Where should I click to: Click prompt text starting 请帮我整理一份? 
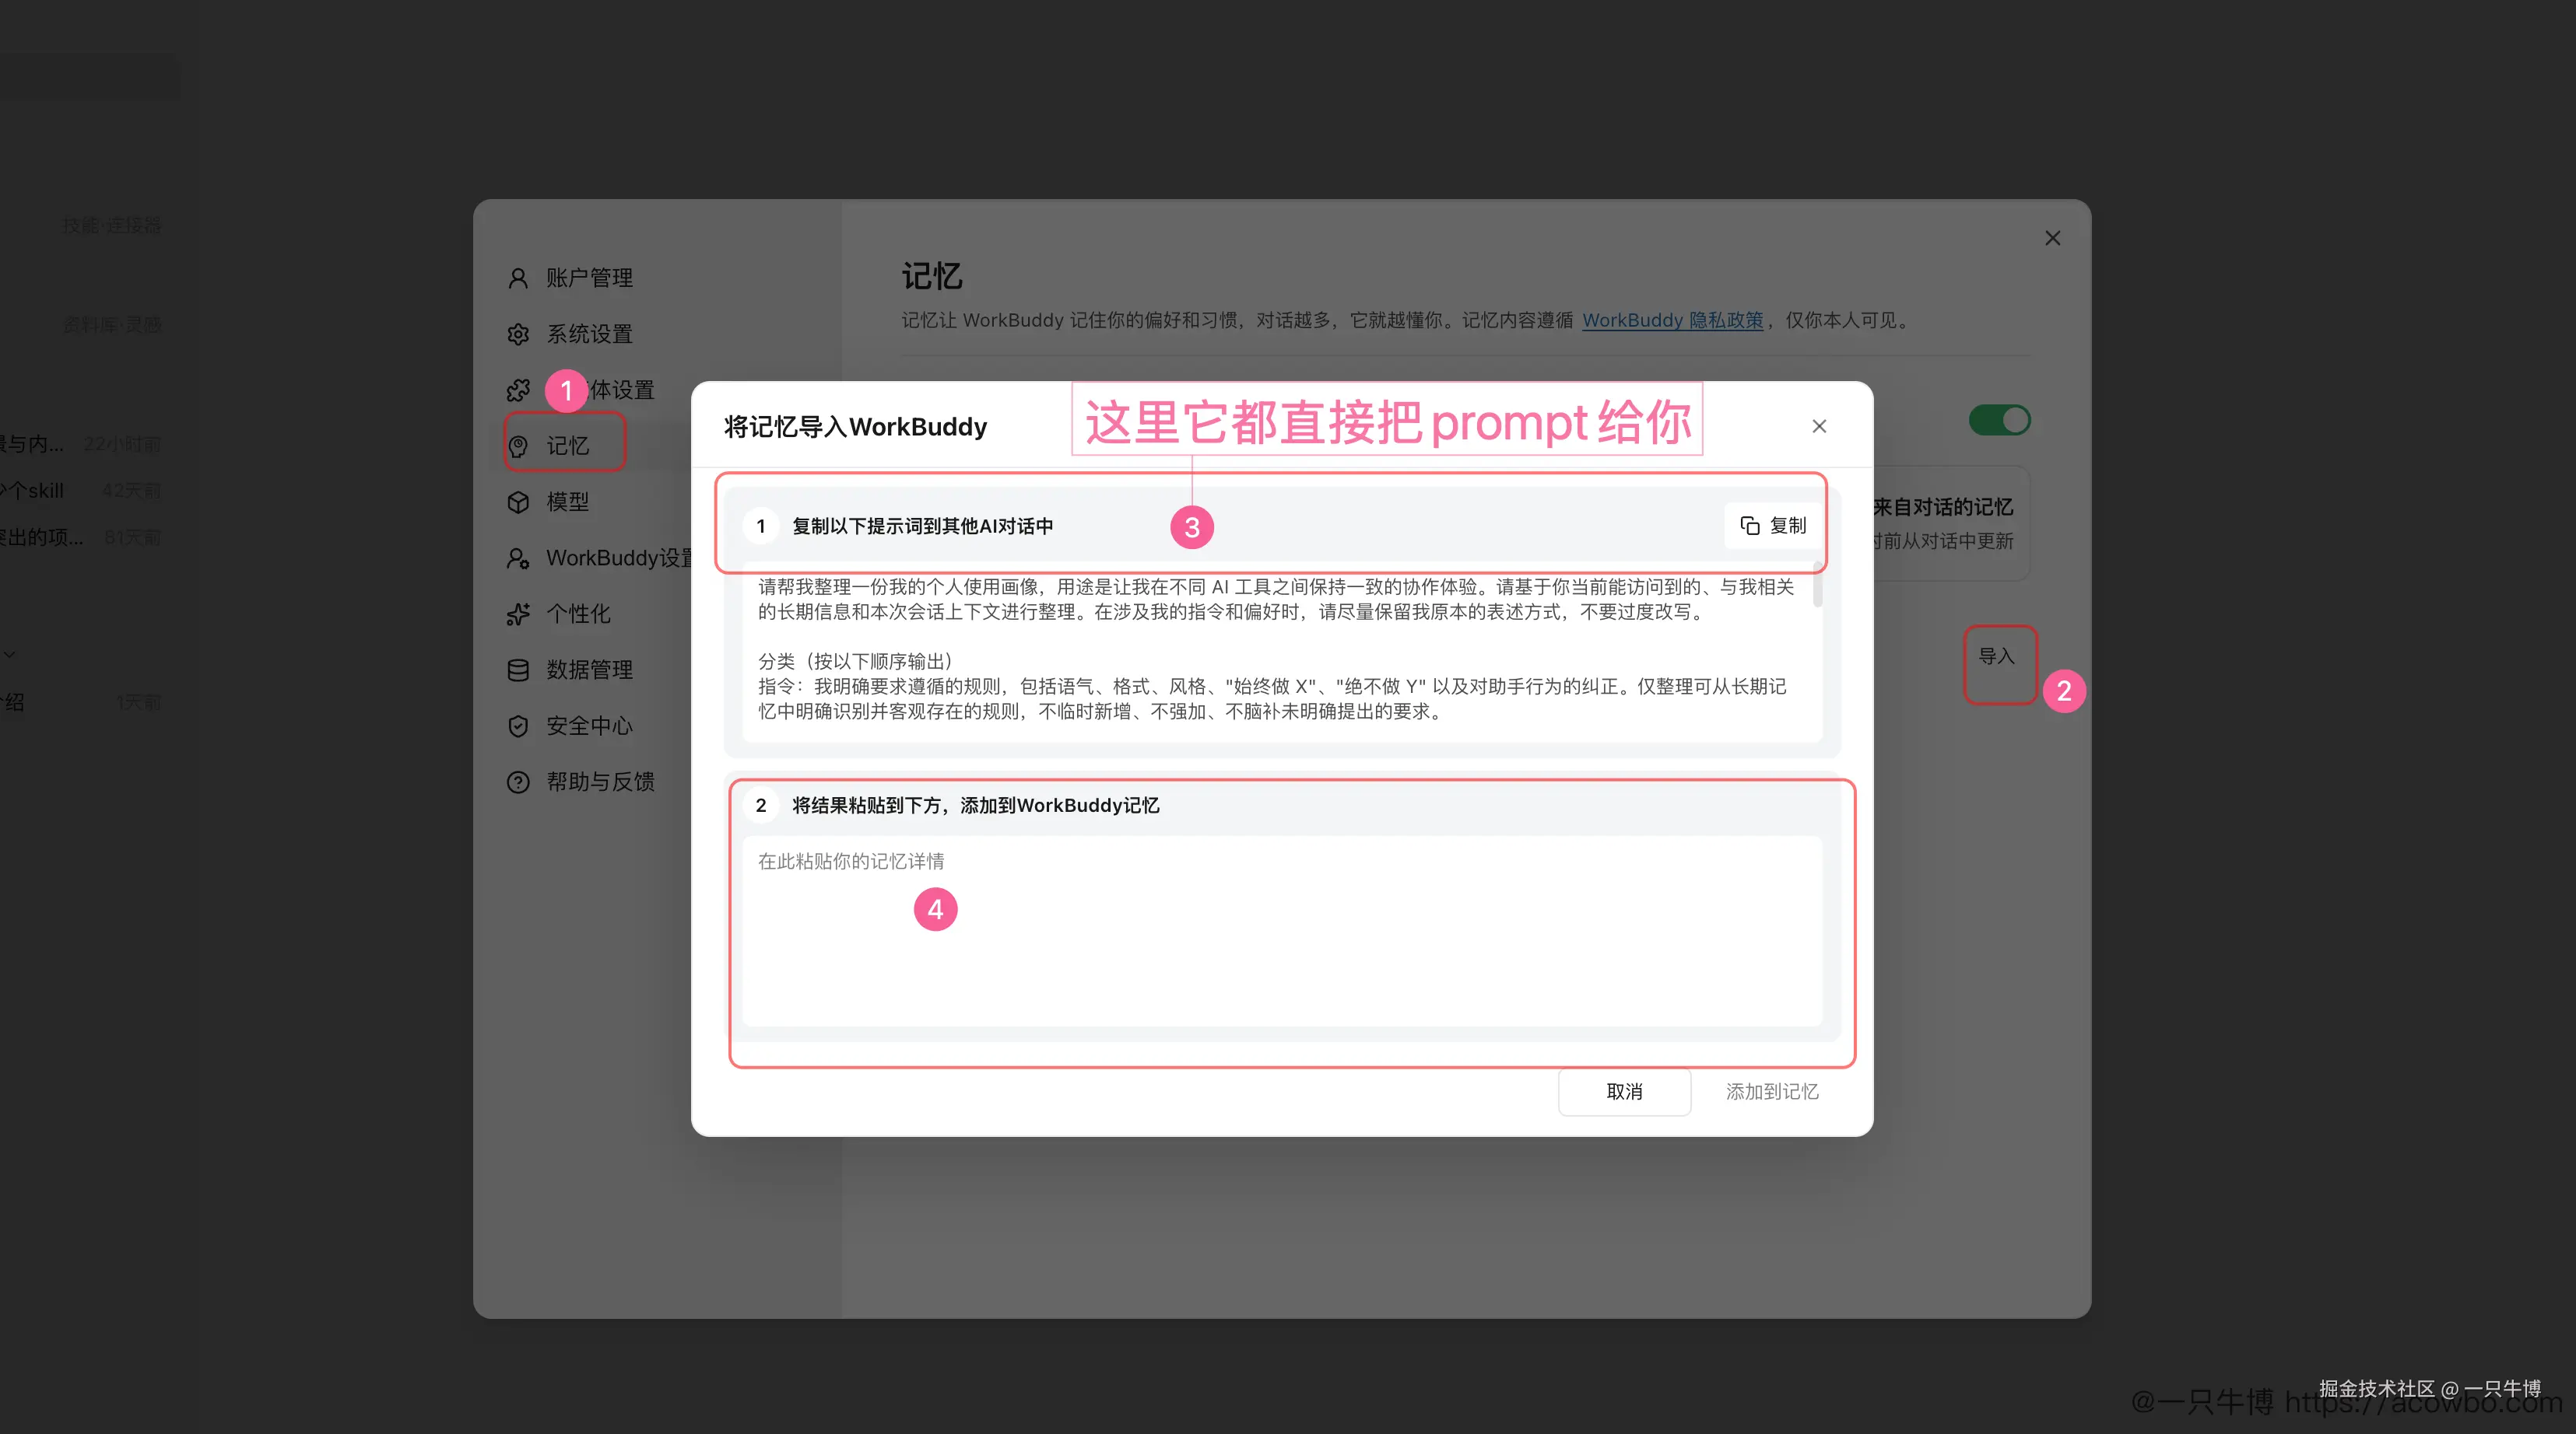coord(1276,599)
